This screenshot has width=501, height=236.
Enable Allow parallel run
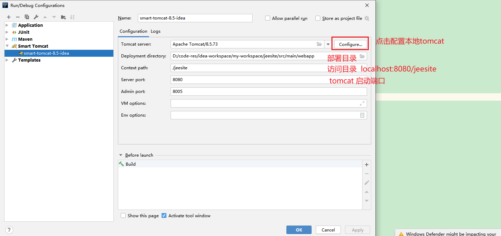pyautogui.click(x=268, y=18)
